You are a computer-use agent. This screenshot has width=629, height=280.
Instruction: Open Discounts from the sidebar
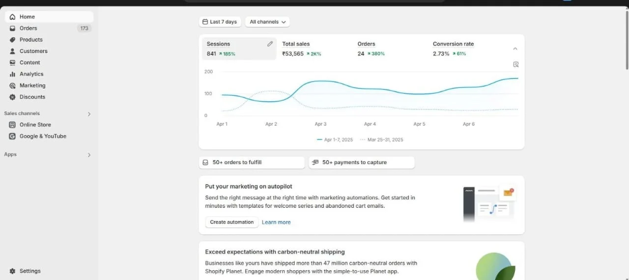pyautogui.click(x=49, y=97)
